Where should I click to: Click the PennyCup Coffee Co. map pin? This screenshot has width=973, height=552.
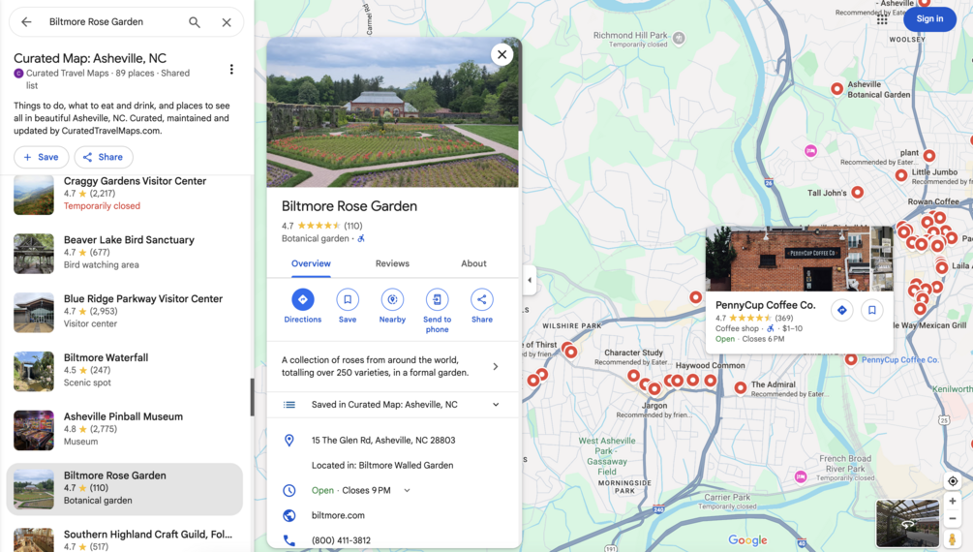[x=851, y=359]
